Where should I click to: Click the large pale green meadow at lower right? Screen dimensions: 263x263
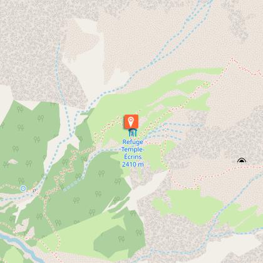tap(188, 207)
